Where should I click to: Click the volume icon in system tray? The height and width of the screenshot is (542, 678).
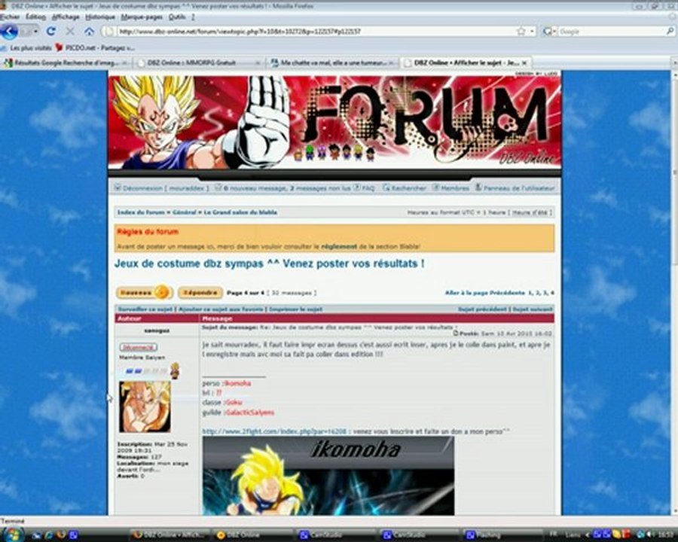click(x=650, y=534)
